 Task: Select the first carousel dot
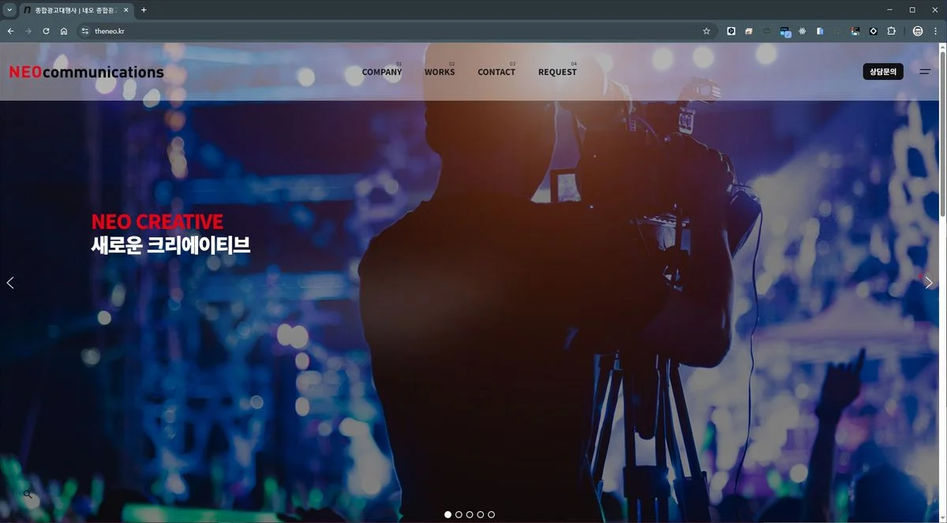(447, 514)
